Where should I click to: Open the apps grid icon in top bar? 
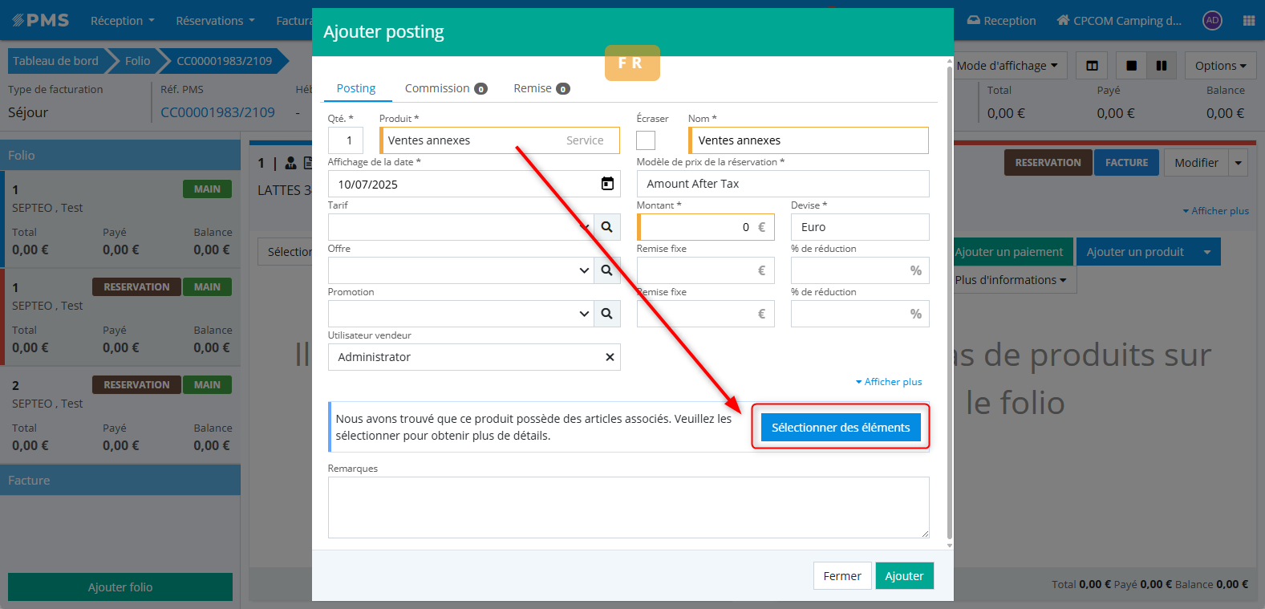tap(1248, 21)
